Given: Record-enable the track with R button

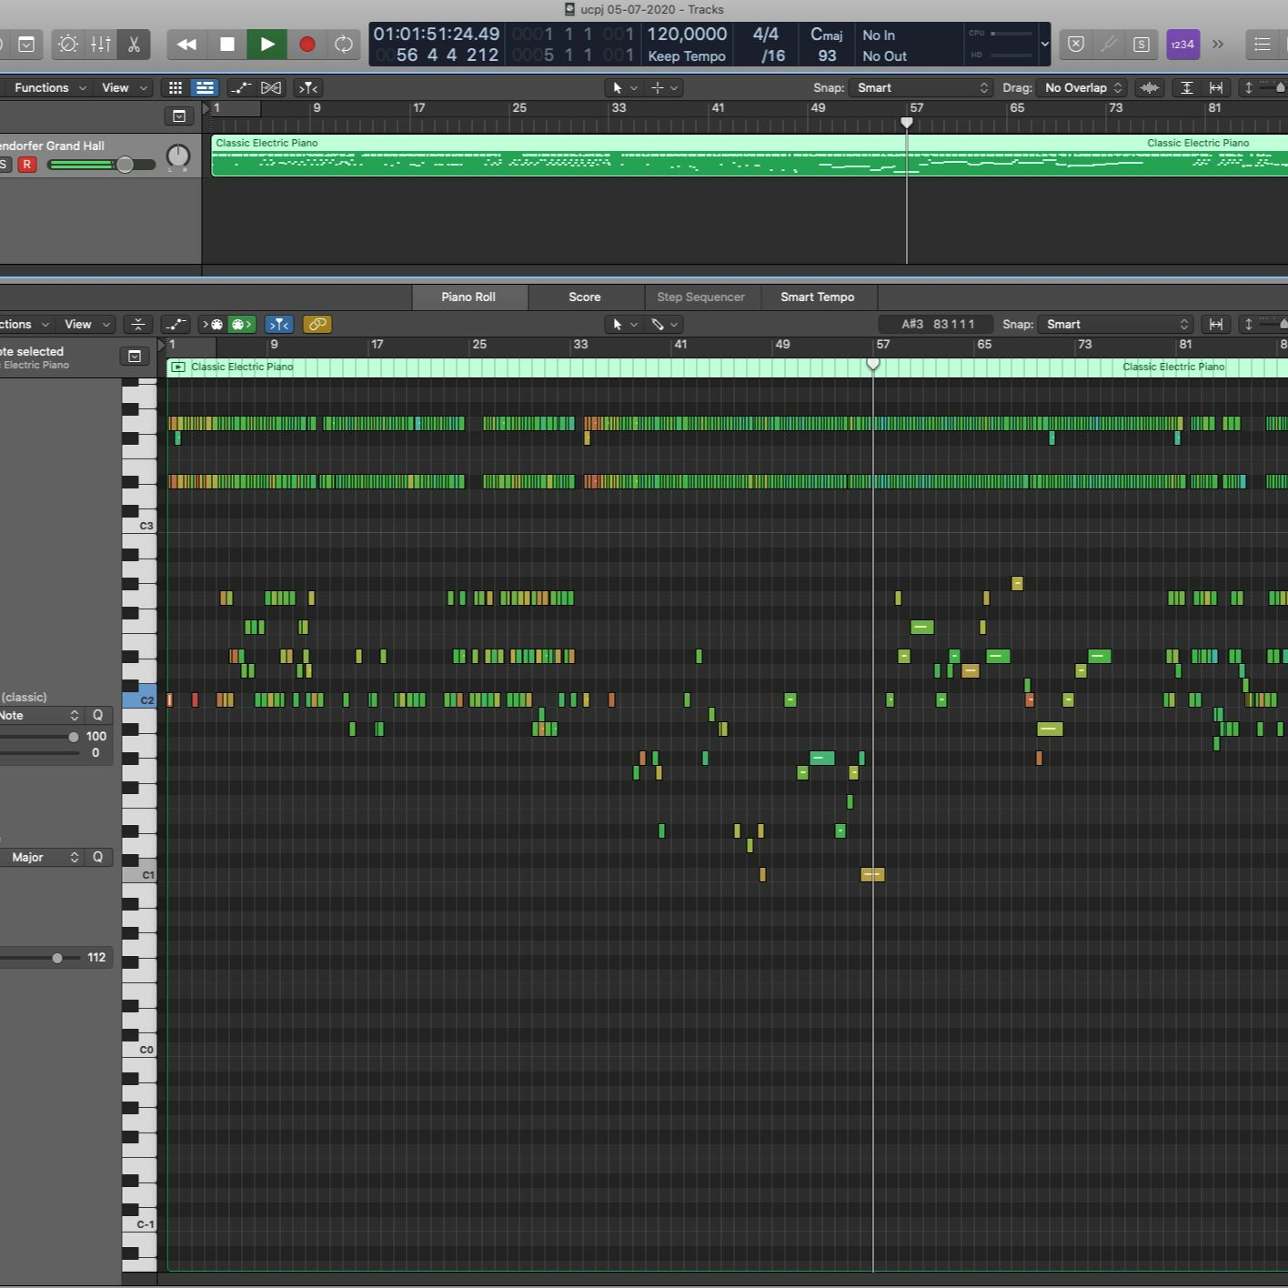Looking at the screenshot, I should click(27, 165).
